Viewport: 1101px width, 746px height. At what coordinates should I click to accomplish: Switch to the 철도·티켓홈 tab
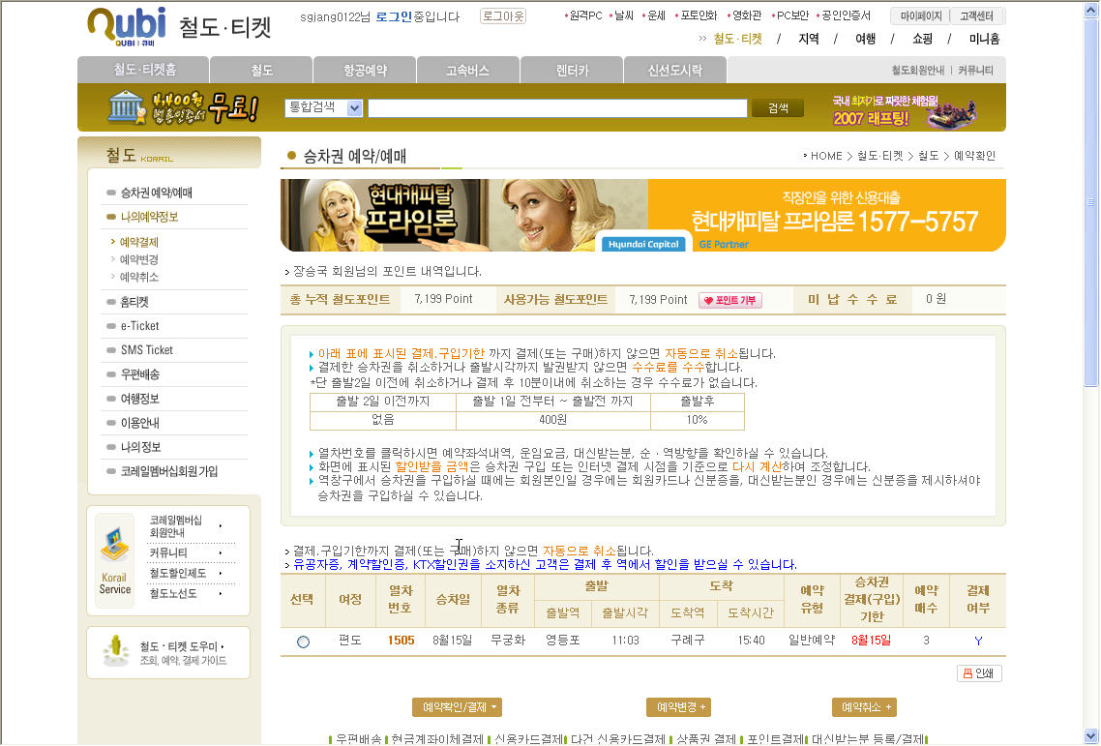point(143,70)
